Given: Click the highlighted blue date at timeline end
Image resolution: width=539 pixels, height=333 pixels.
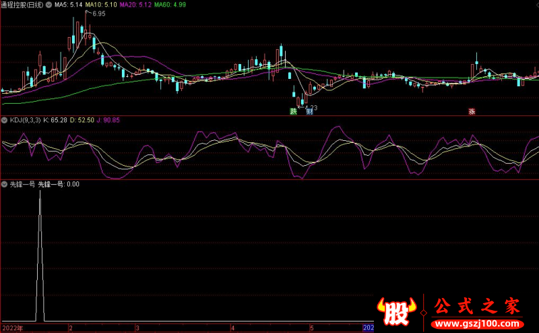Looking at the screenshot, I should 369,328.
